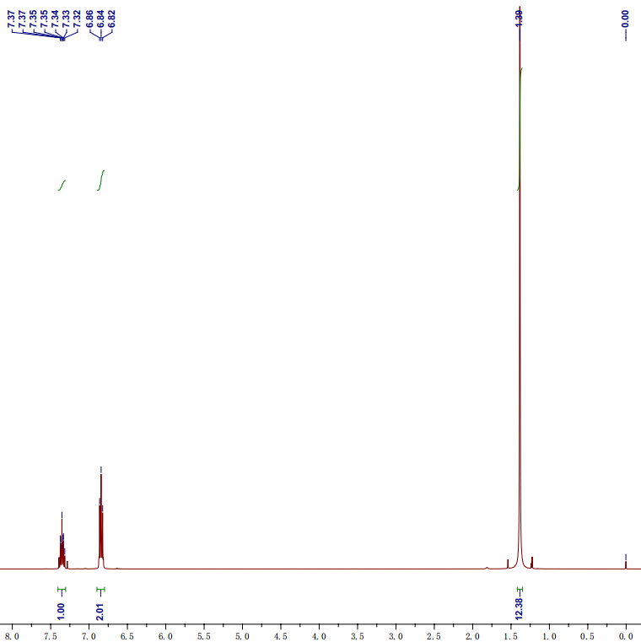
Task: Click the 3.0 ppm axis label
Action: [x=396, y=634]
